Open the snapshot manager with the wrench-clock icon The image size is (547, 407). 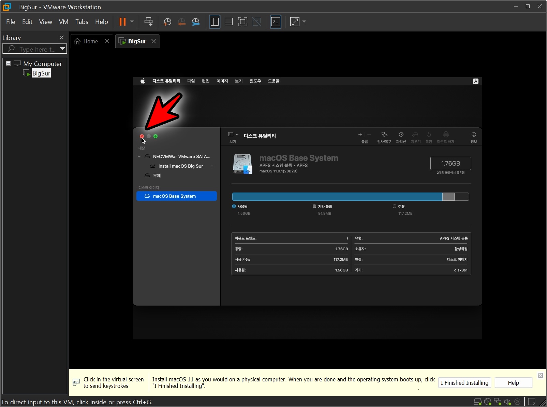(x=196, y=22)
